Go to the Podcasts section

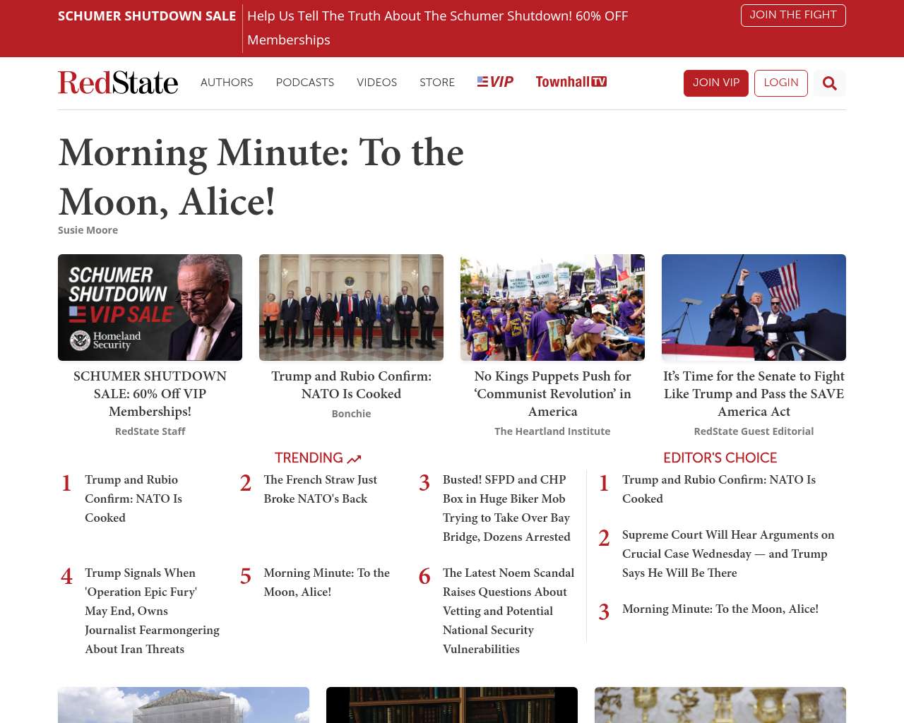point(304,83)
